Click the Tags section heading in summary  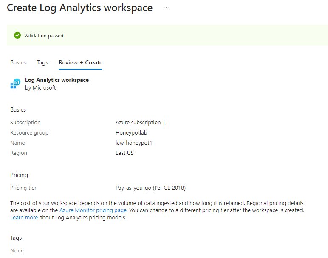[x=16, y=238]
